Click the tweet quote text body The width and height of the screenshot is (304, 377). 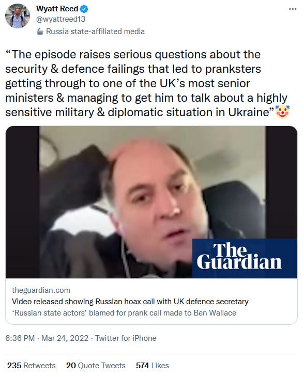click(x=147, y=84)
